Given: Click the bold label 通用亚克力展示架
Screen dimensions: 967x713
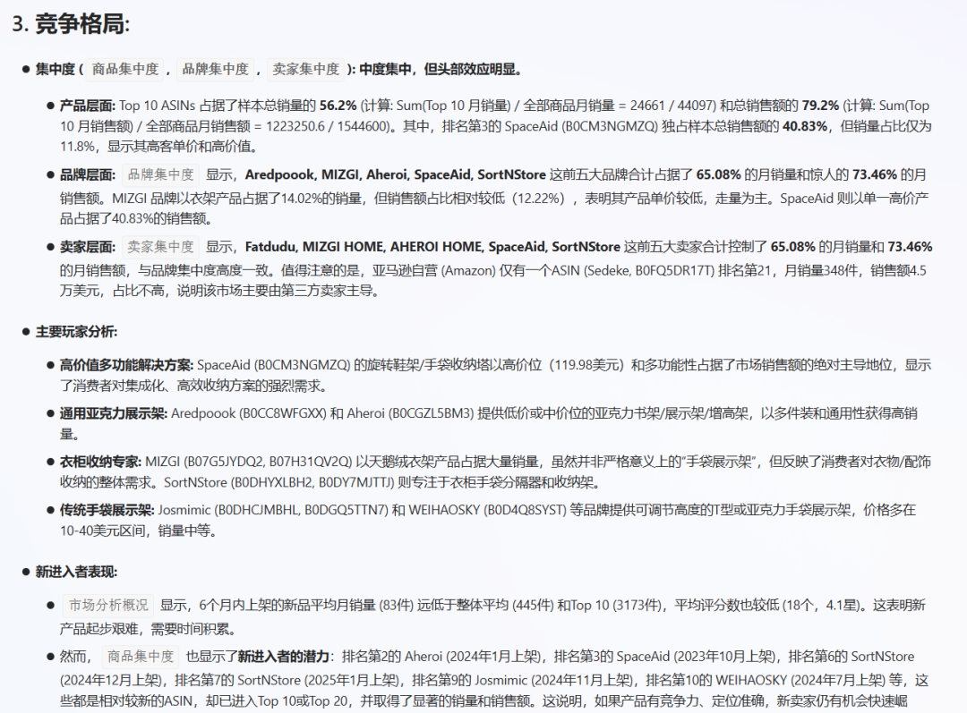Looking at the screenshot, I should click(112, 413).
